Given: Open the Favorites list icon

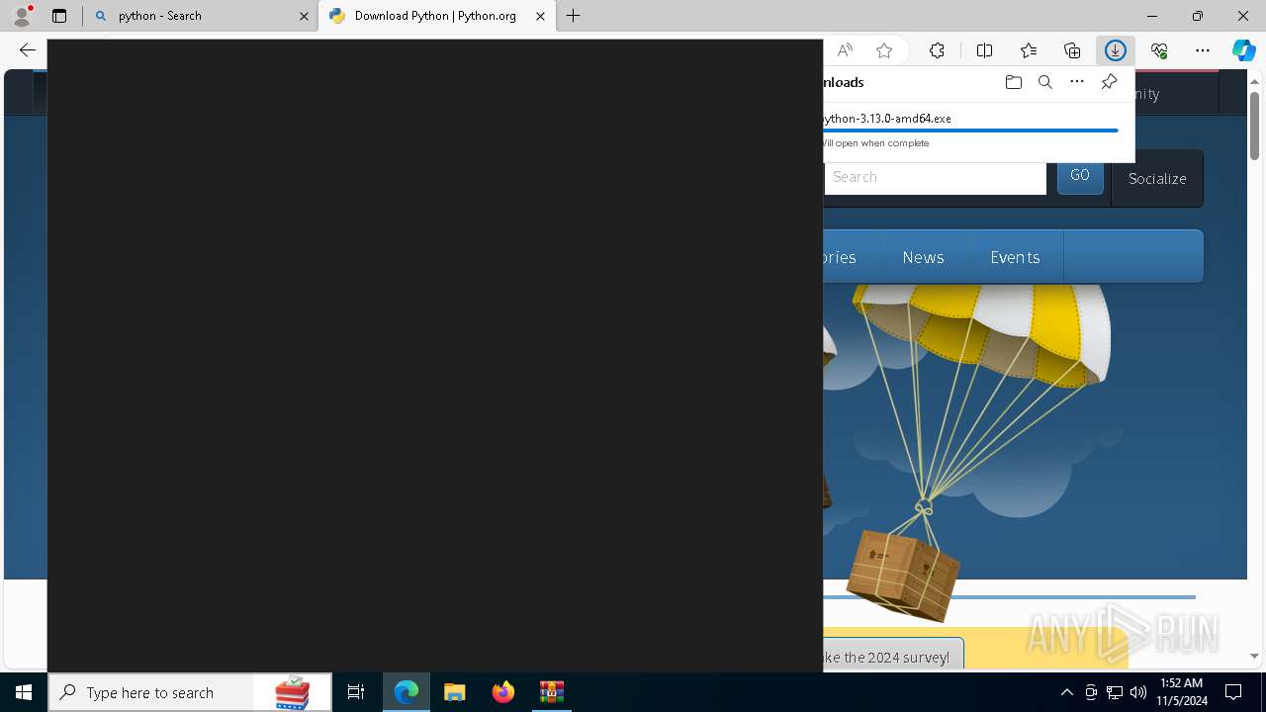Looking at the screenshot, I should [1029, 50].
